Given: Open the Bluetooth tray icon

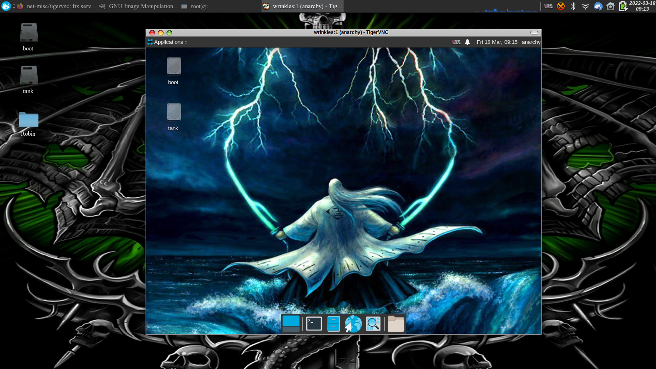Looking at the screenshot, I should click(x=573, y=6).
